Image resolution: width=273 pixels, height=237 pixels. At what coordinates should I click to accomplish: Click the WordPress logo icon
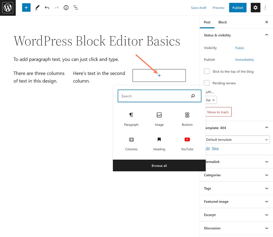pos(8,8)
